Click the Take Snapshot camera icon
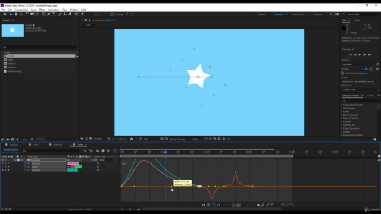Viewport: 381px width, 214px height. 132,139
